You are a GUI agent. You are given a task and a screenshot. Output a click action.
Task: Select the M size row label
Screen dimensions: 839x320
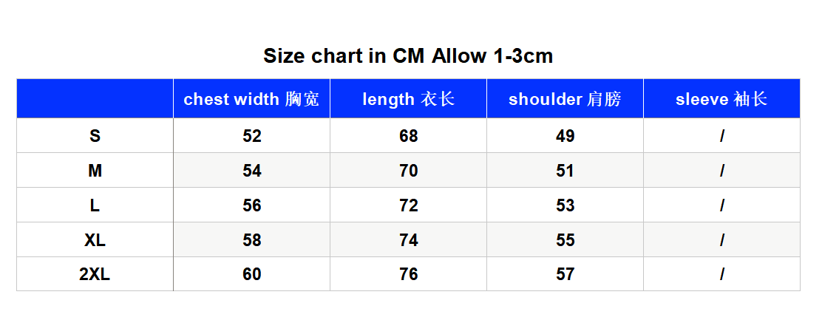click(x=95, y=171)
